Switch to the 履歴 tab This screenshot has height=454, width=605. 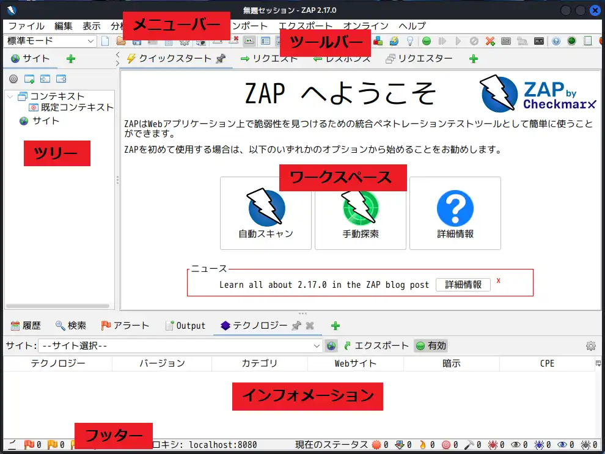point(26,325)
